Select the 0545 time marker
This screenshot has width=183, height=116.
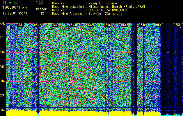pos(90,25)
